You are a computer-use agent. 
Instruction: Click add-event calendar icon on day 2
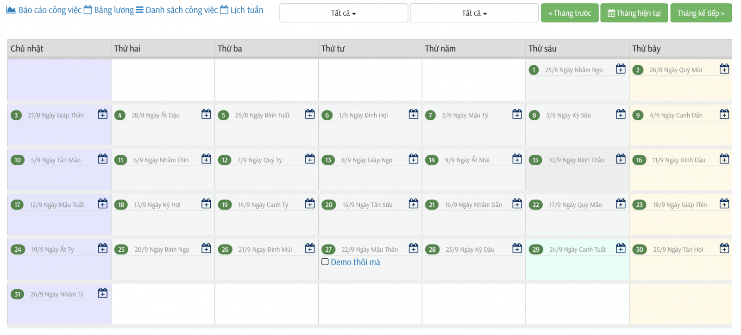pos(724,69)
